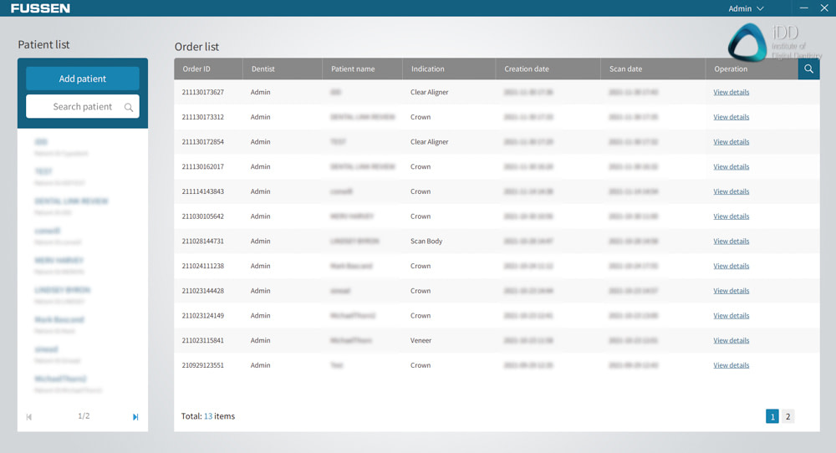This screenshot has height=453, width=836.
Task: Click the 1/2 patient page indicator
Action: tap(84, 415)
